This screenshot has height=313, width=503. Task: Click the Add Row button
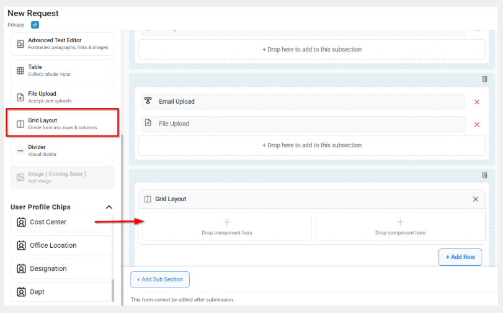pos(460,257)
